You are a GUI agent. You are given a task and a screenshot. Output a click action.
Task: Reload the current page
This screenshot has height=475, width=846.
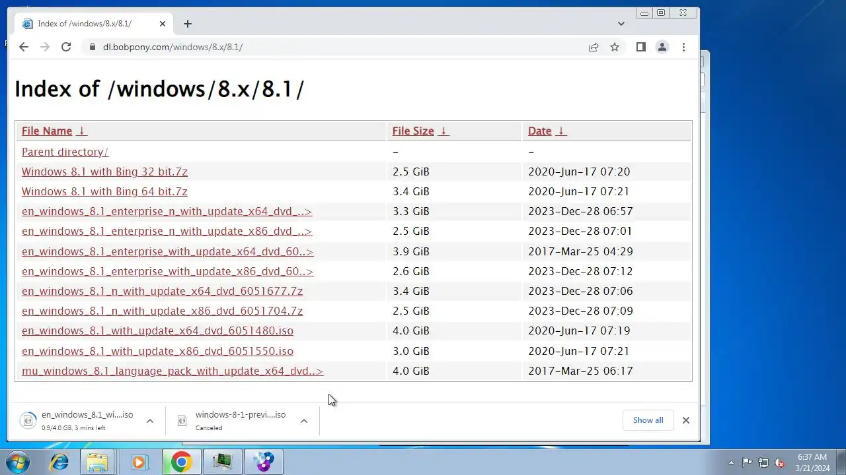[x=66, y=47]
